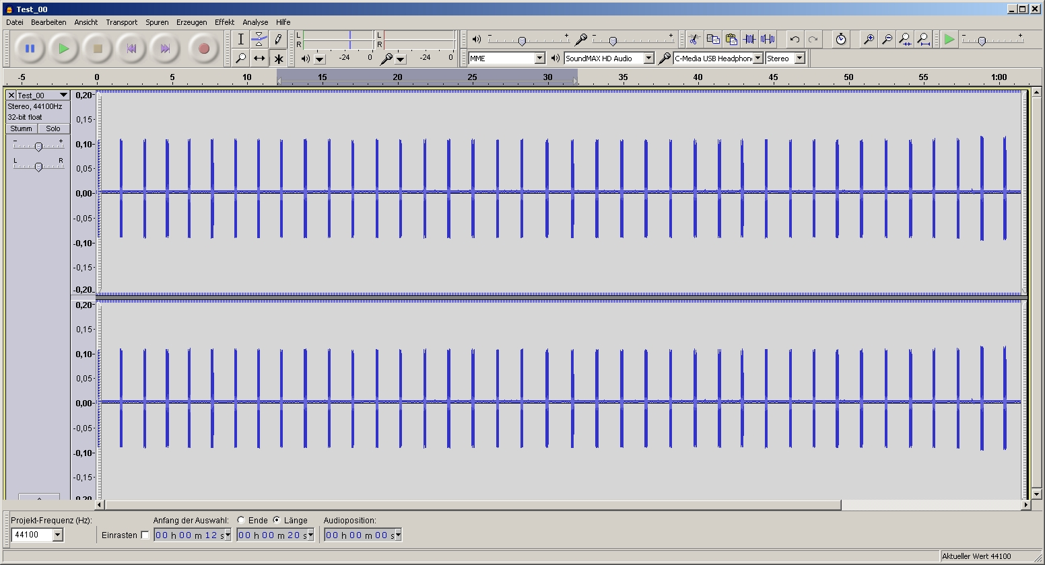Screen dimensions: 1045x565
Task: Solo the Test_00 track
Action: pyautogui.click(x=53, y=128)
